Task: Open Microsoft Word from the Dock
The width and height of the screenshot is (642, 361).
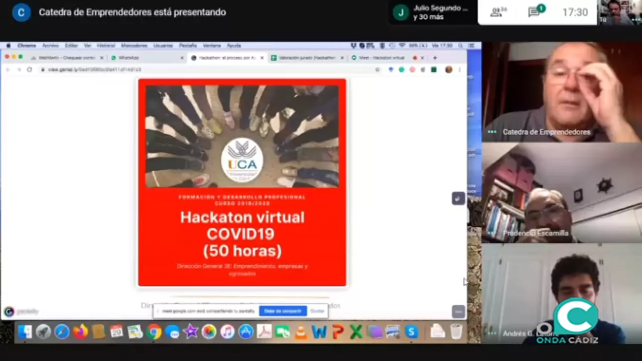Action: (319, 332)
